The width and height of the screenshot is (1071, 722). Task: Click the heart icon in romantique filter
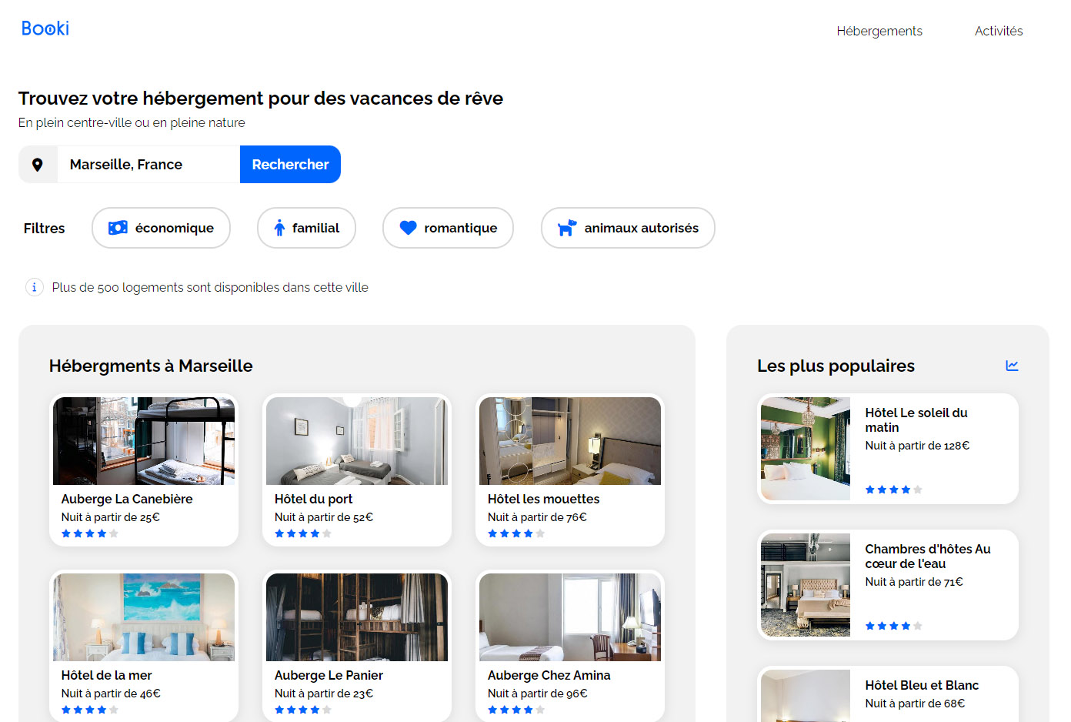tap(408, 228)
